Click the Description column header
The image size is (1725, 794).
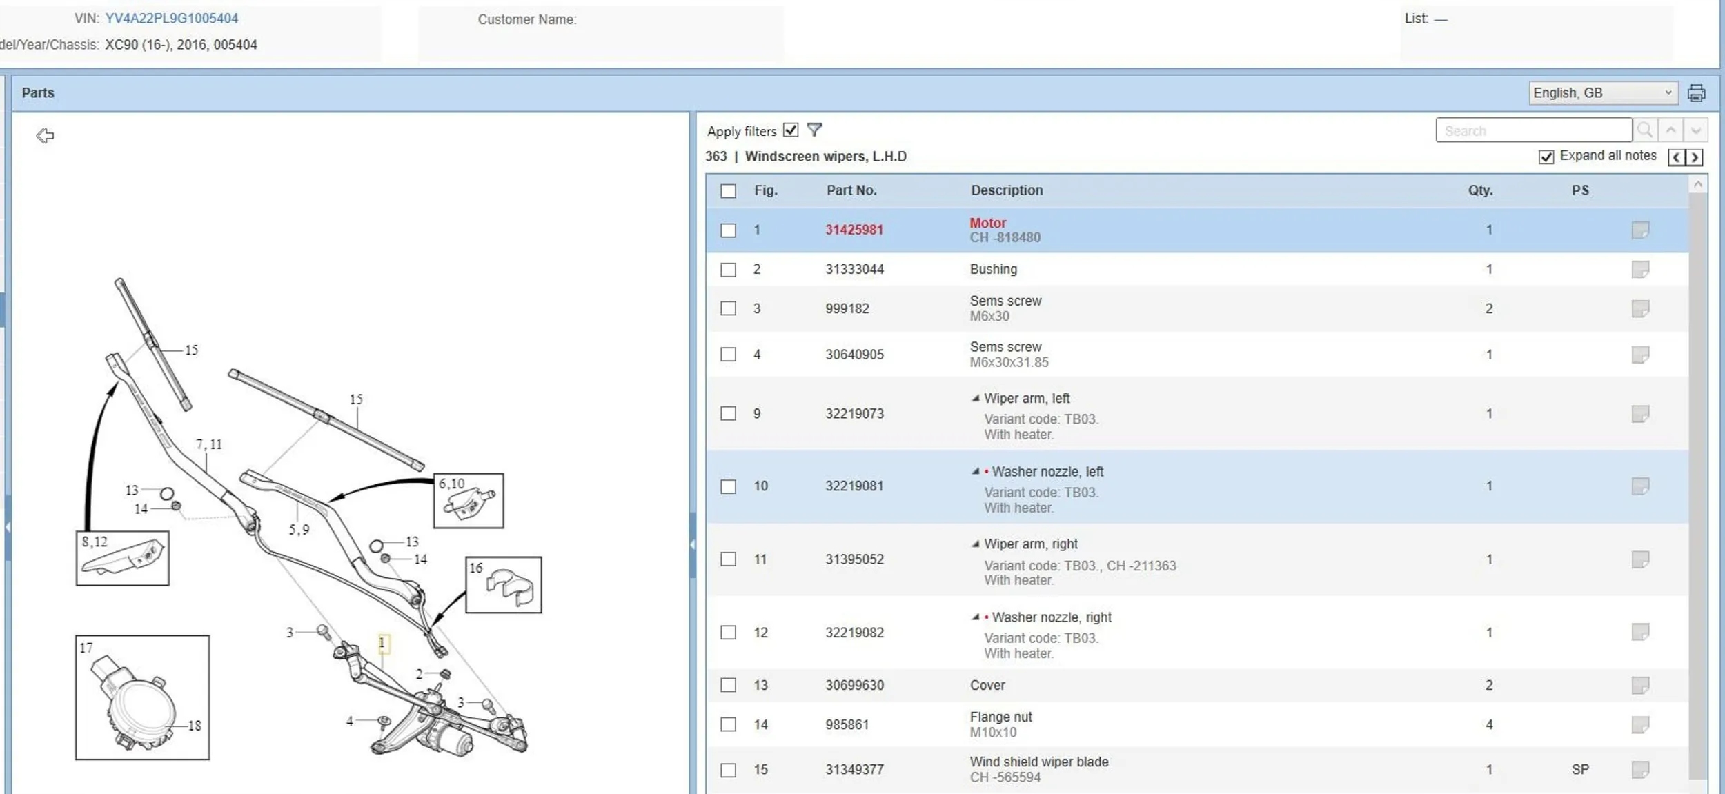[1006, 190]
